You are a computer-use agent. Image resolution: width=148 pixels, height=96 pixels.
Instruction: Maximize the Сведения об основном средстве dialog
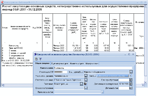129,54
